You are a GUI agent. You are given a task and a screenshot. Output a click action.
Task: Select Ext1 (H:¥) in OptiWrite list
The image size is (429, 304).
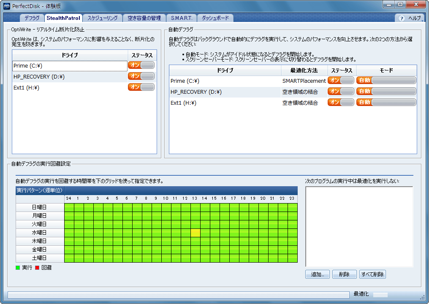pos(70,87)
